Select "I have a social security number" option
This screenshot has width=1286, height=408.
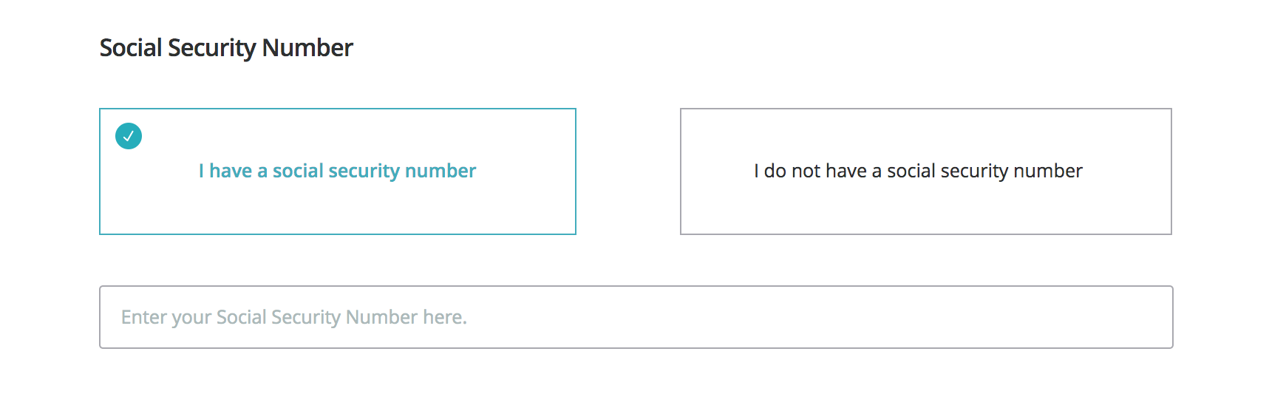[x=338, y=171]
